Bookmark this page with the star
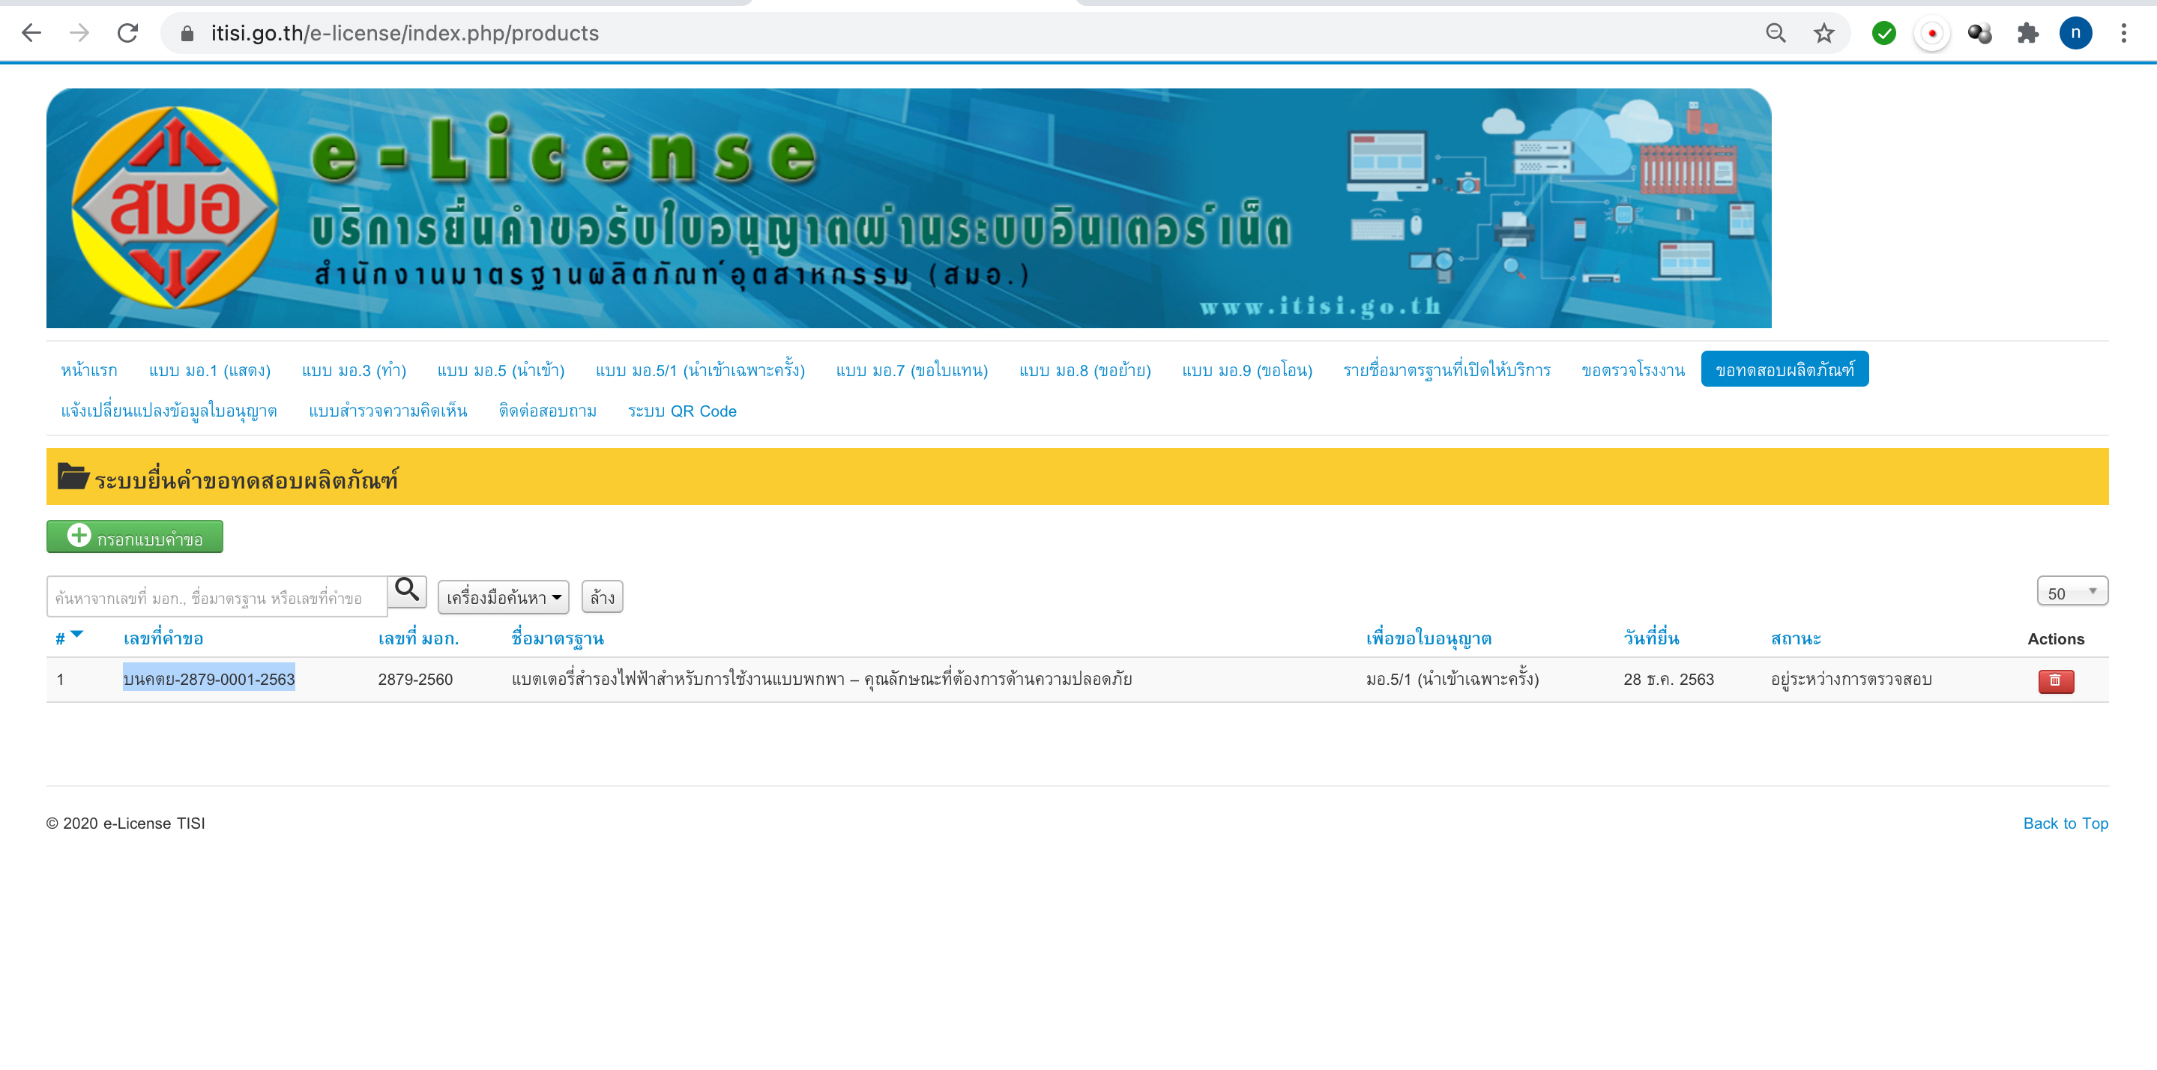The width and height of the screenshot is (2157, 1070). point(1823,34)
